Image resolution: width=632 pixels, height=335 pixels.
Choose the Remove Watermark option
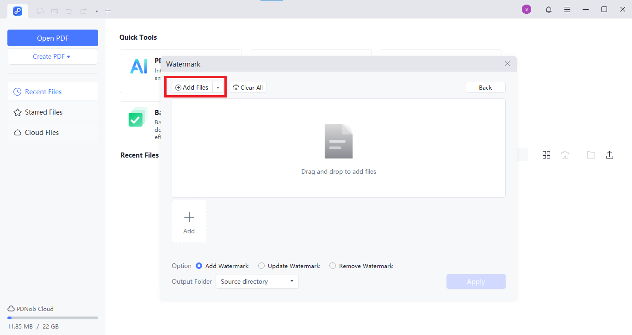(x=333, y=266)
